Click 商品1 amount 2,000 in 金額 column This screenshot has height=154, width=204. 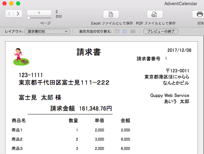click(x=126, y=130)
